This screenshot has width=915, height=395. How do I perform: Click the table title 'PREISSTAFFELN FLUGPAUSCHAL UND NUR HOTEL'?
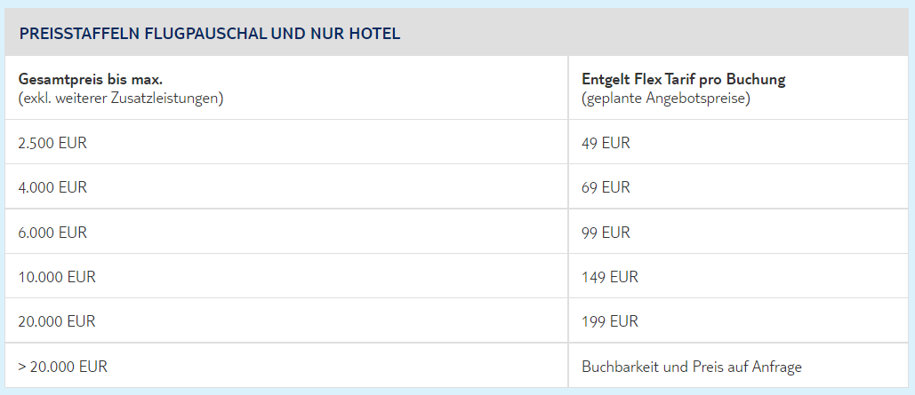pos(209,34)
